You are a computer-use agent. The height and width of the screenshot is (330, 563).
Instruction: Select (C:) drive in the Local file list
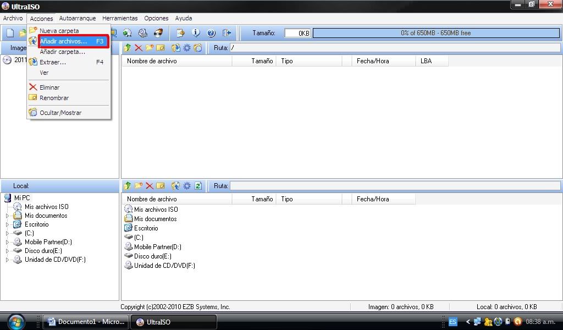point(139,238)
